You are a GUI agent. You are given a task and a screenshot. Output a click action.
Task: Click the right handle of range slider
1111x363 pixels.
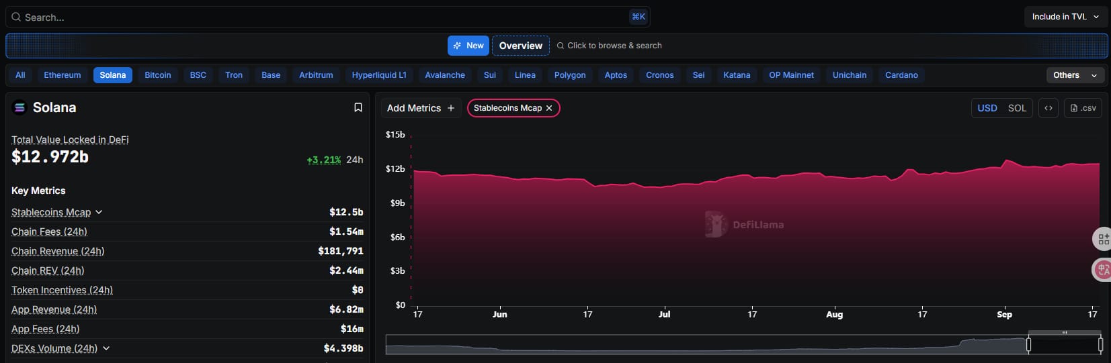[1100, 345]
